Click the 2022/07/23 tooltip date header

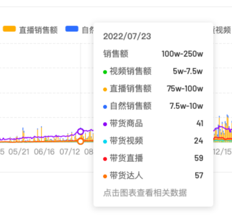(127, 36)
